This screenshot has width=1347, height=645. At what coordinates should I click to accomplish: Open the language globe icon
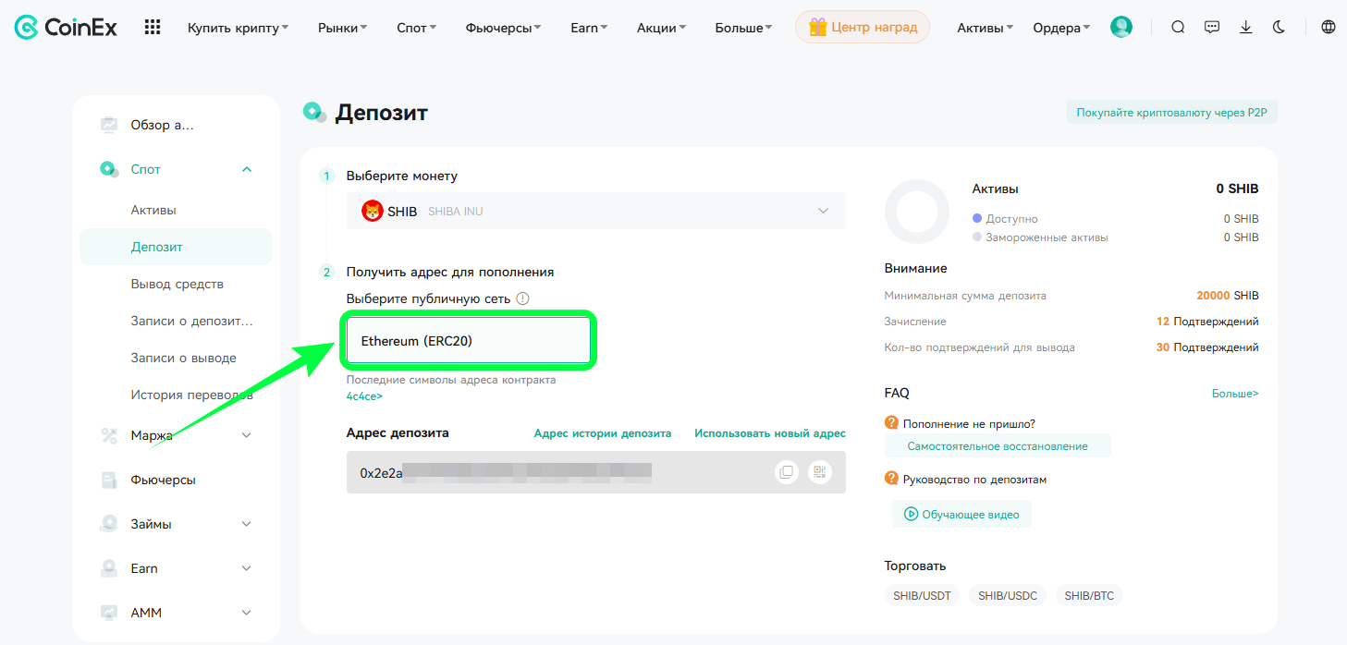tap(1329, 27)
